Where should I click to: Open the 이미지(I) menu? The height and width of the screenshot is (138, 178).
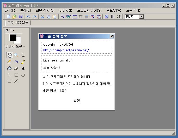tap(66, 11)
